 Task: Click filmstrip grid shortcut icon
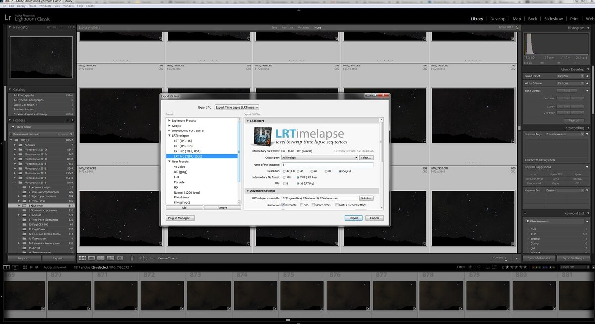(24, 267)
